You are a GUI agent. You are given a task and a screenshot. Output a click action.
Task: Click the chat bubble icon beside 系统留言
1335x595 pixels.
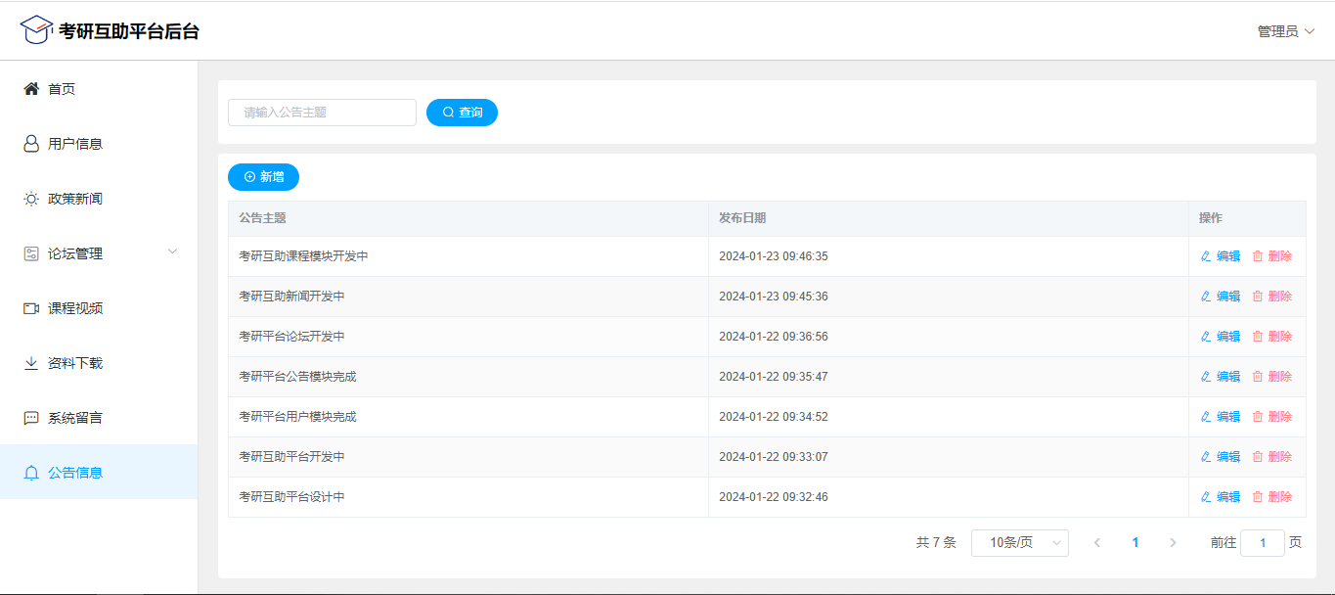point(31,418)
